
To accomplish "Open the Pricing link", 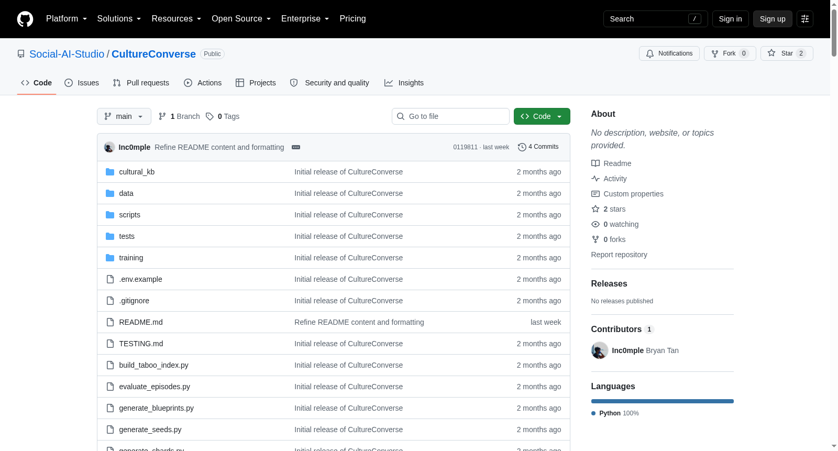I will pyautogui.click(x=352, y=19).
